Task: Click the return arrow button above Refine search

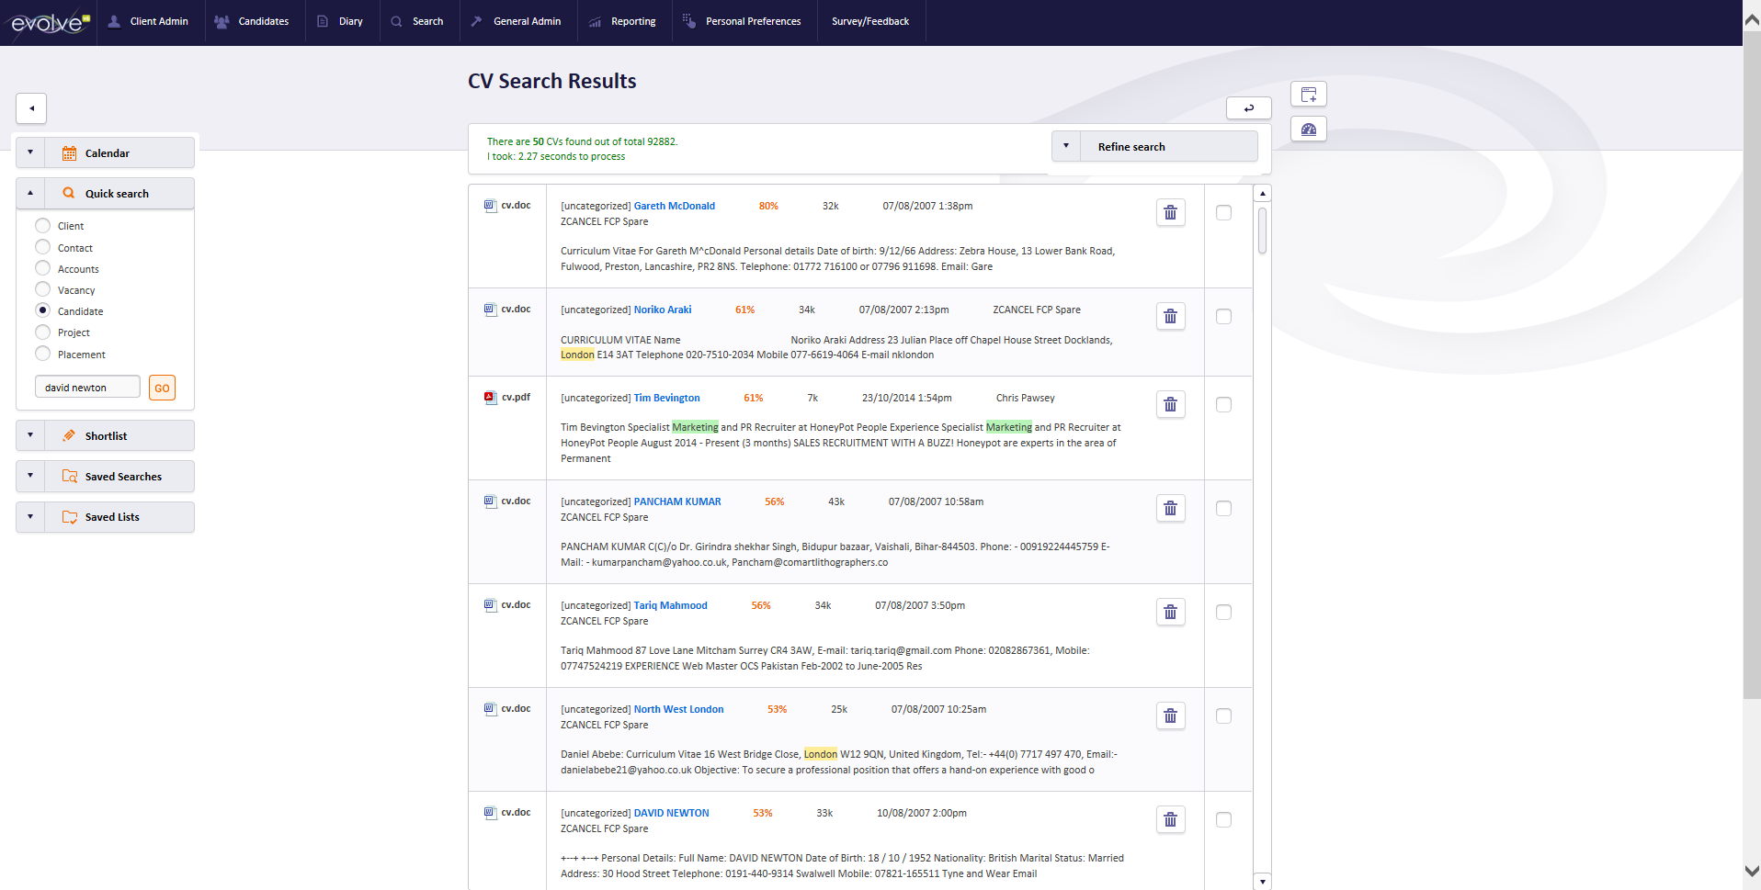Action: (x=1248, y=107)
